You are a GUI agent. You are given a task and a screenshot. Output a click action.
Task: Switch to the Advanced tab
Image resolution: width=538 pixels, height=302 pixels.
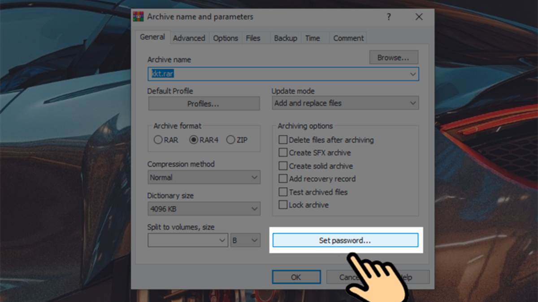(189, 38)
